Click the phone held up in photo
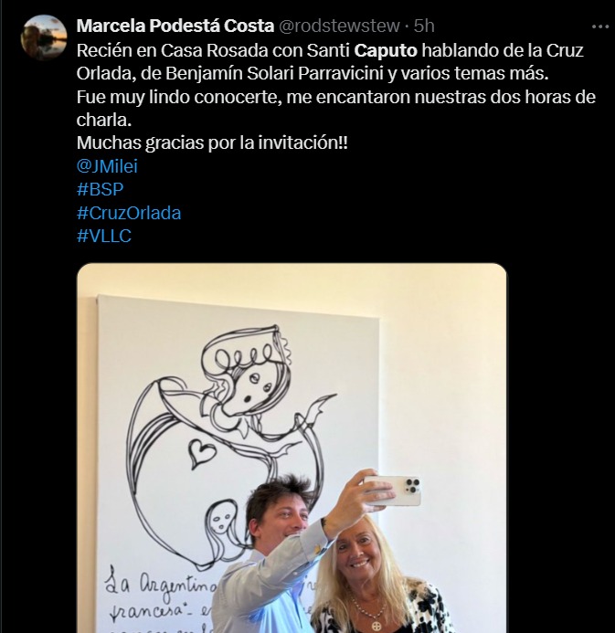This screenshot has width=615, height=633. tap(393, 491)
